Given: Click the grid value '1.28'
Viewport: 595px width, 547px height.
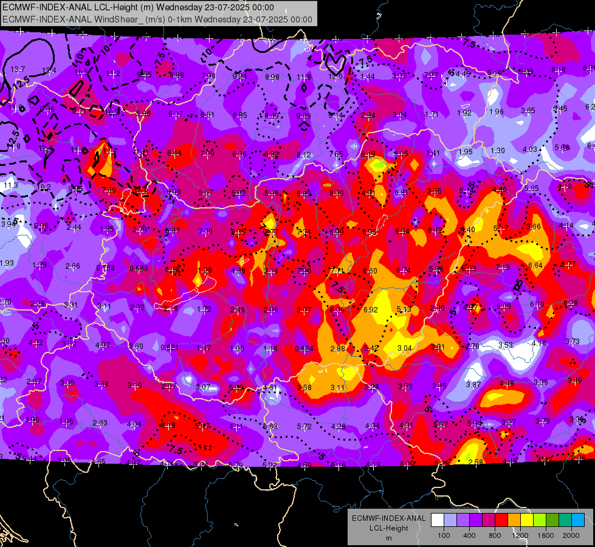Looking at the screenshot, I should pos(205,270).
